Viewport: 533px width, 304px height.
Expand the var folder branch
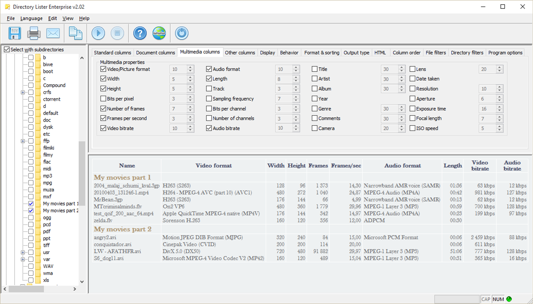(x=22, y=259)
